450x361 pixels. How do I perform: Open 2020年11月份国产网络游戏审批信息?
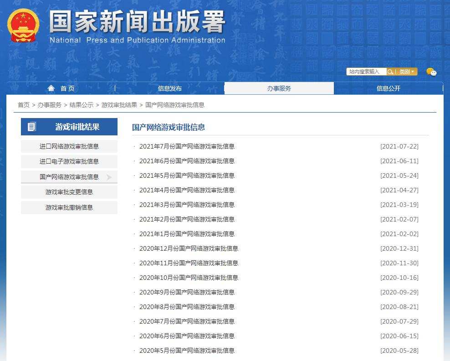tap(189, 263)
